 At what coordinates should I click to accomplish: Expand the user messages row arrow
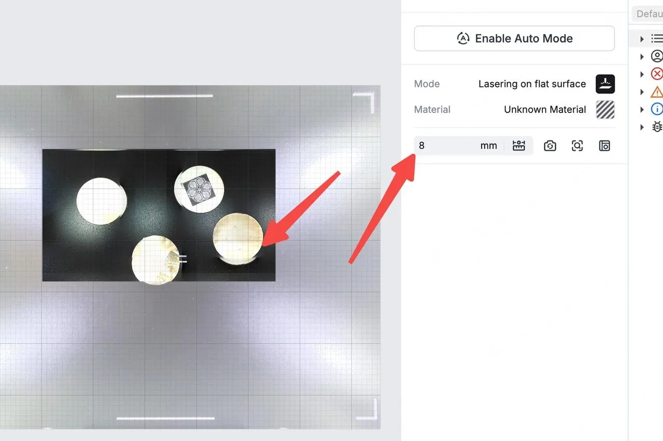(x=642, y=56)
